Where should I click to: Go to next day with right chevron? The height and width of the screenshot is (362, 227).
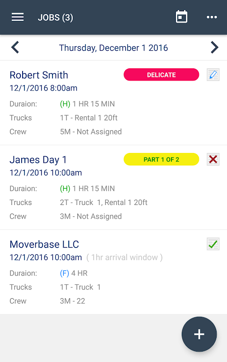click(x=214, y=48)
